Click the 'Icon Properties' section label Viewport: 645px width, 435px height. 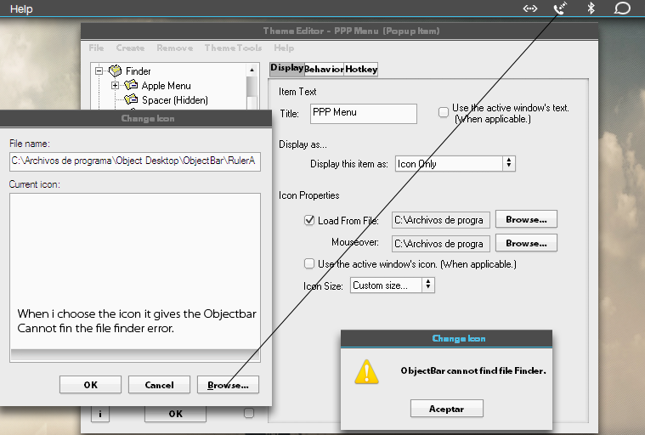309,195
